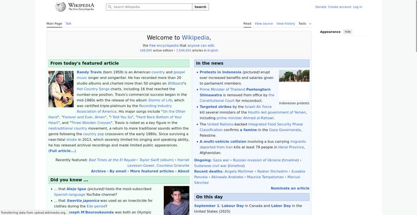Open the Randy Travis article link
417x215 pixels.
point(89,72)
